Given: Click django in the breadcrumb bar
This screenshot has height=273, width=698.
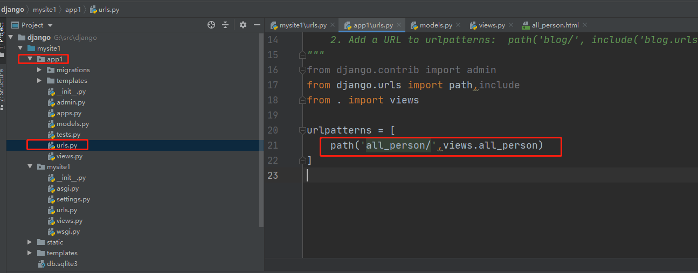Looking at the screenshot, I should point(13,10).
